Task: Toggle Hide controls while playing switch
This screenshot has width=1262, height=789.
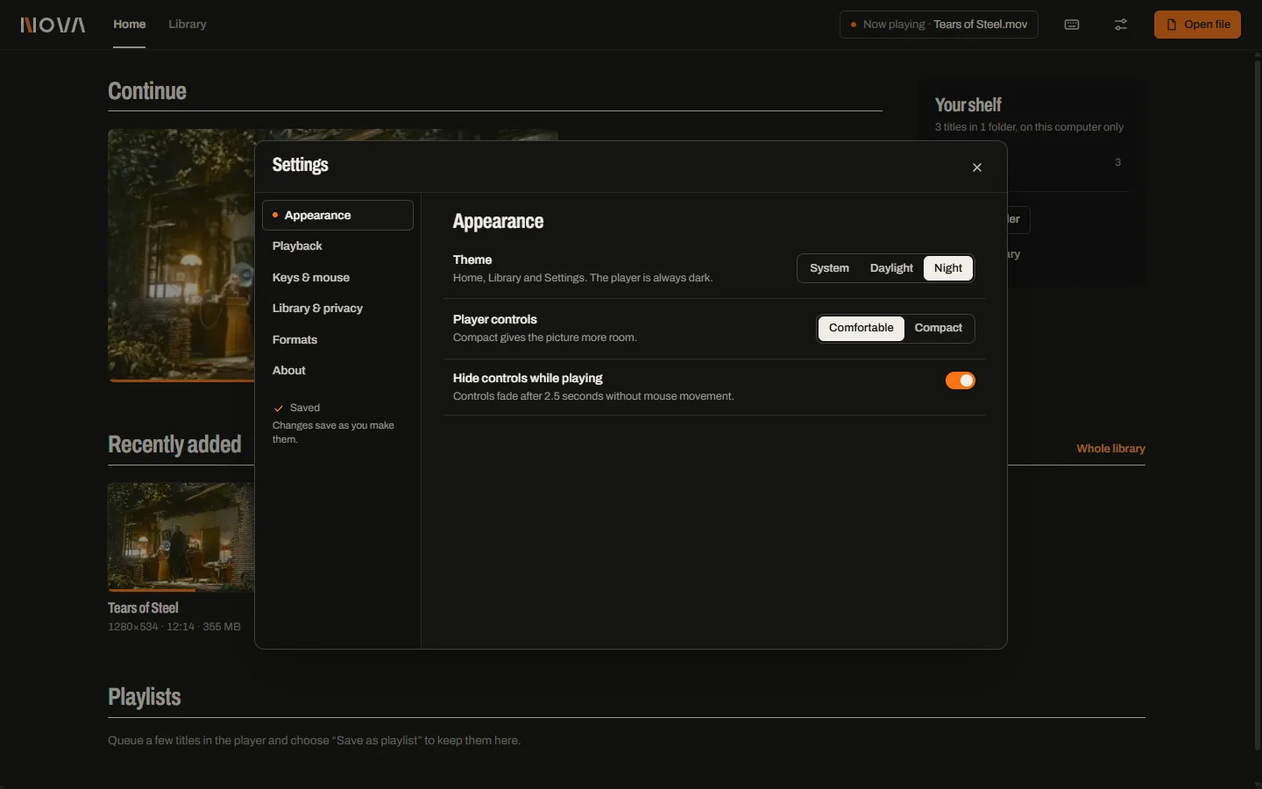Action: coord(961,380)
